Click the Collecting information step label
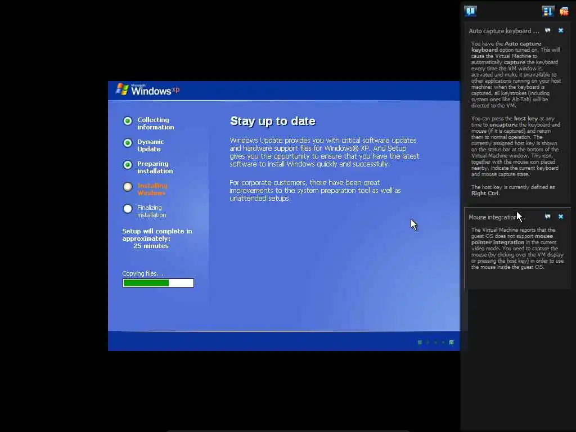 pyautogui.click(x=156, y=123)
